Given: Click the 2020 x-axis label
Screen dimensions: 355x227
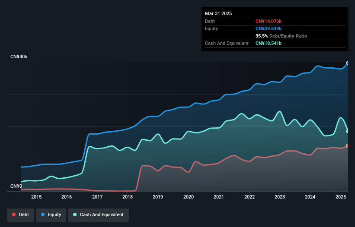Looking at the screenshot, I should pos(189,197).
